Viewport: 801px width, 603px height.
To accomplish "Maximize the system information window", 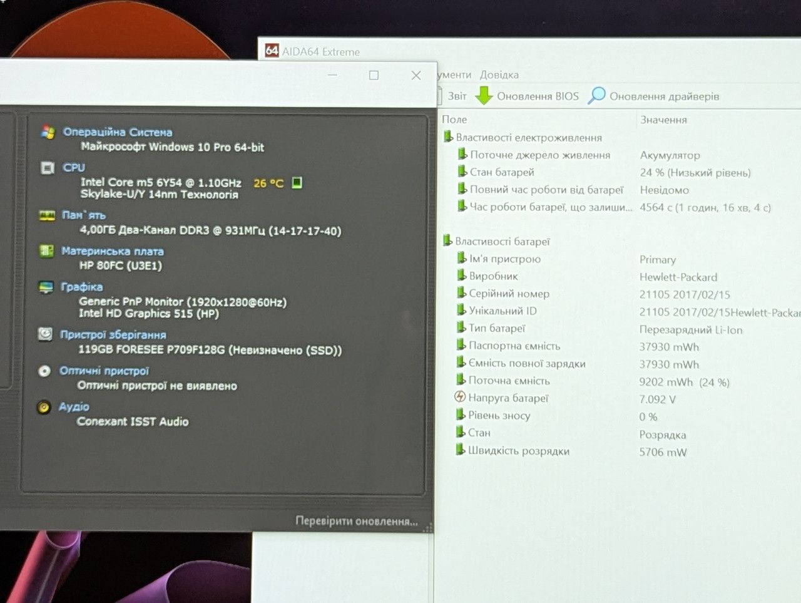I will (x=374, y=75).
